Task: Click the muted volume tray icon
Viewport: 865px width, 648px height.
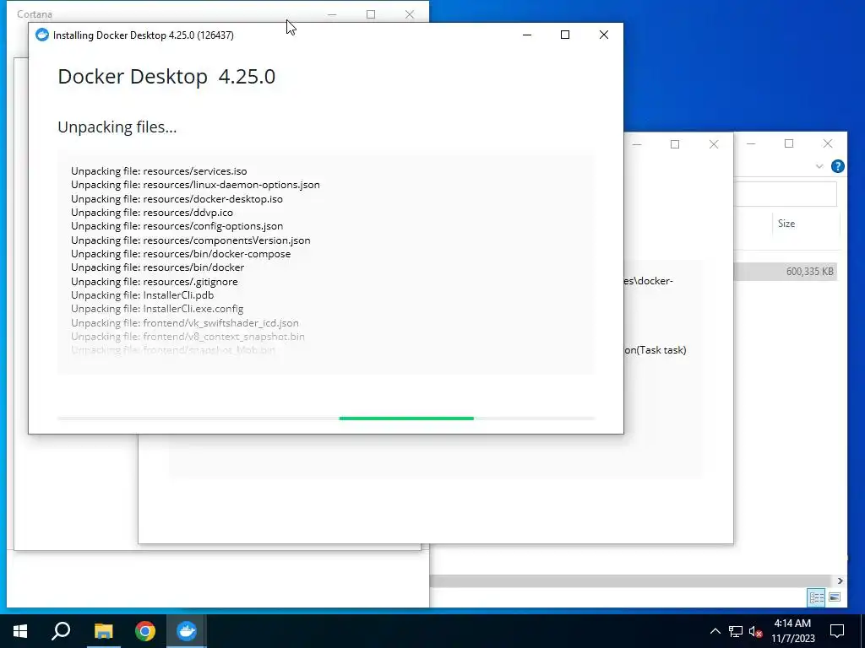Action: [756, 631]
